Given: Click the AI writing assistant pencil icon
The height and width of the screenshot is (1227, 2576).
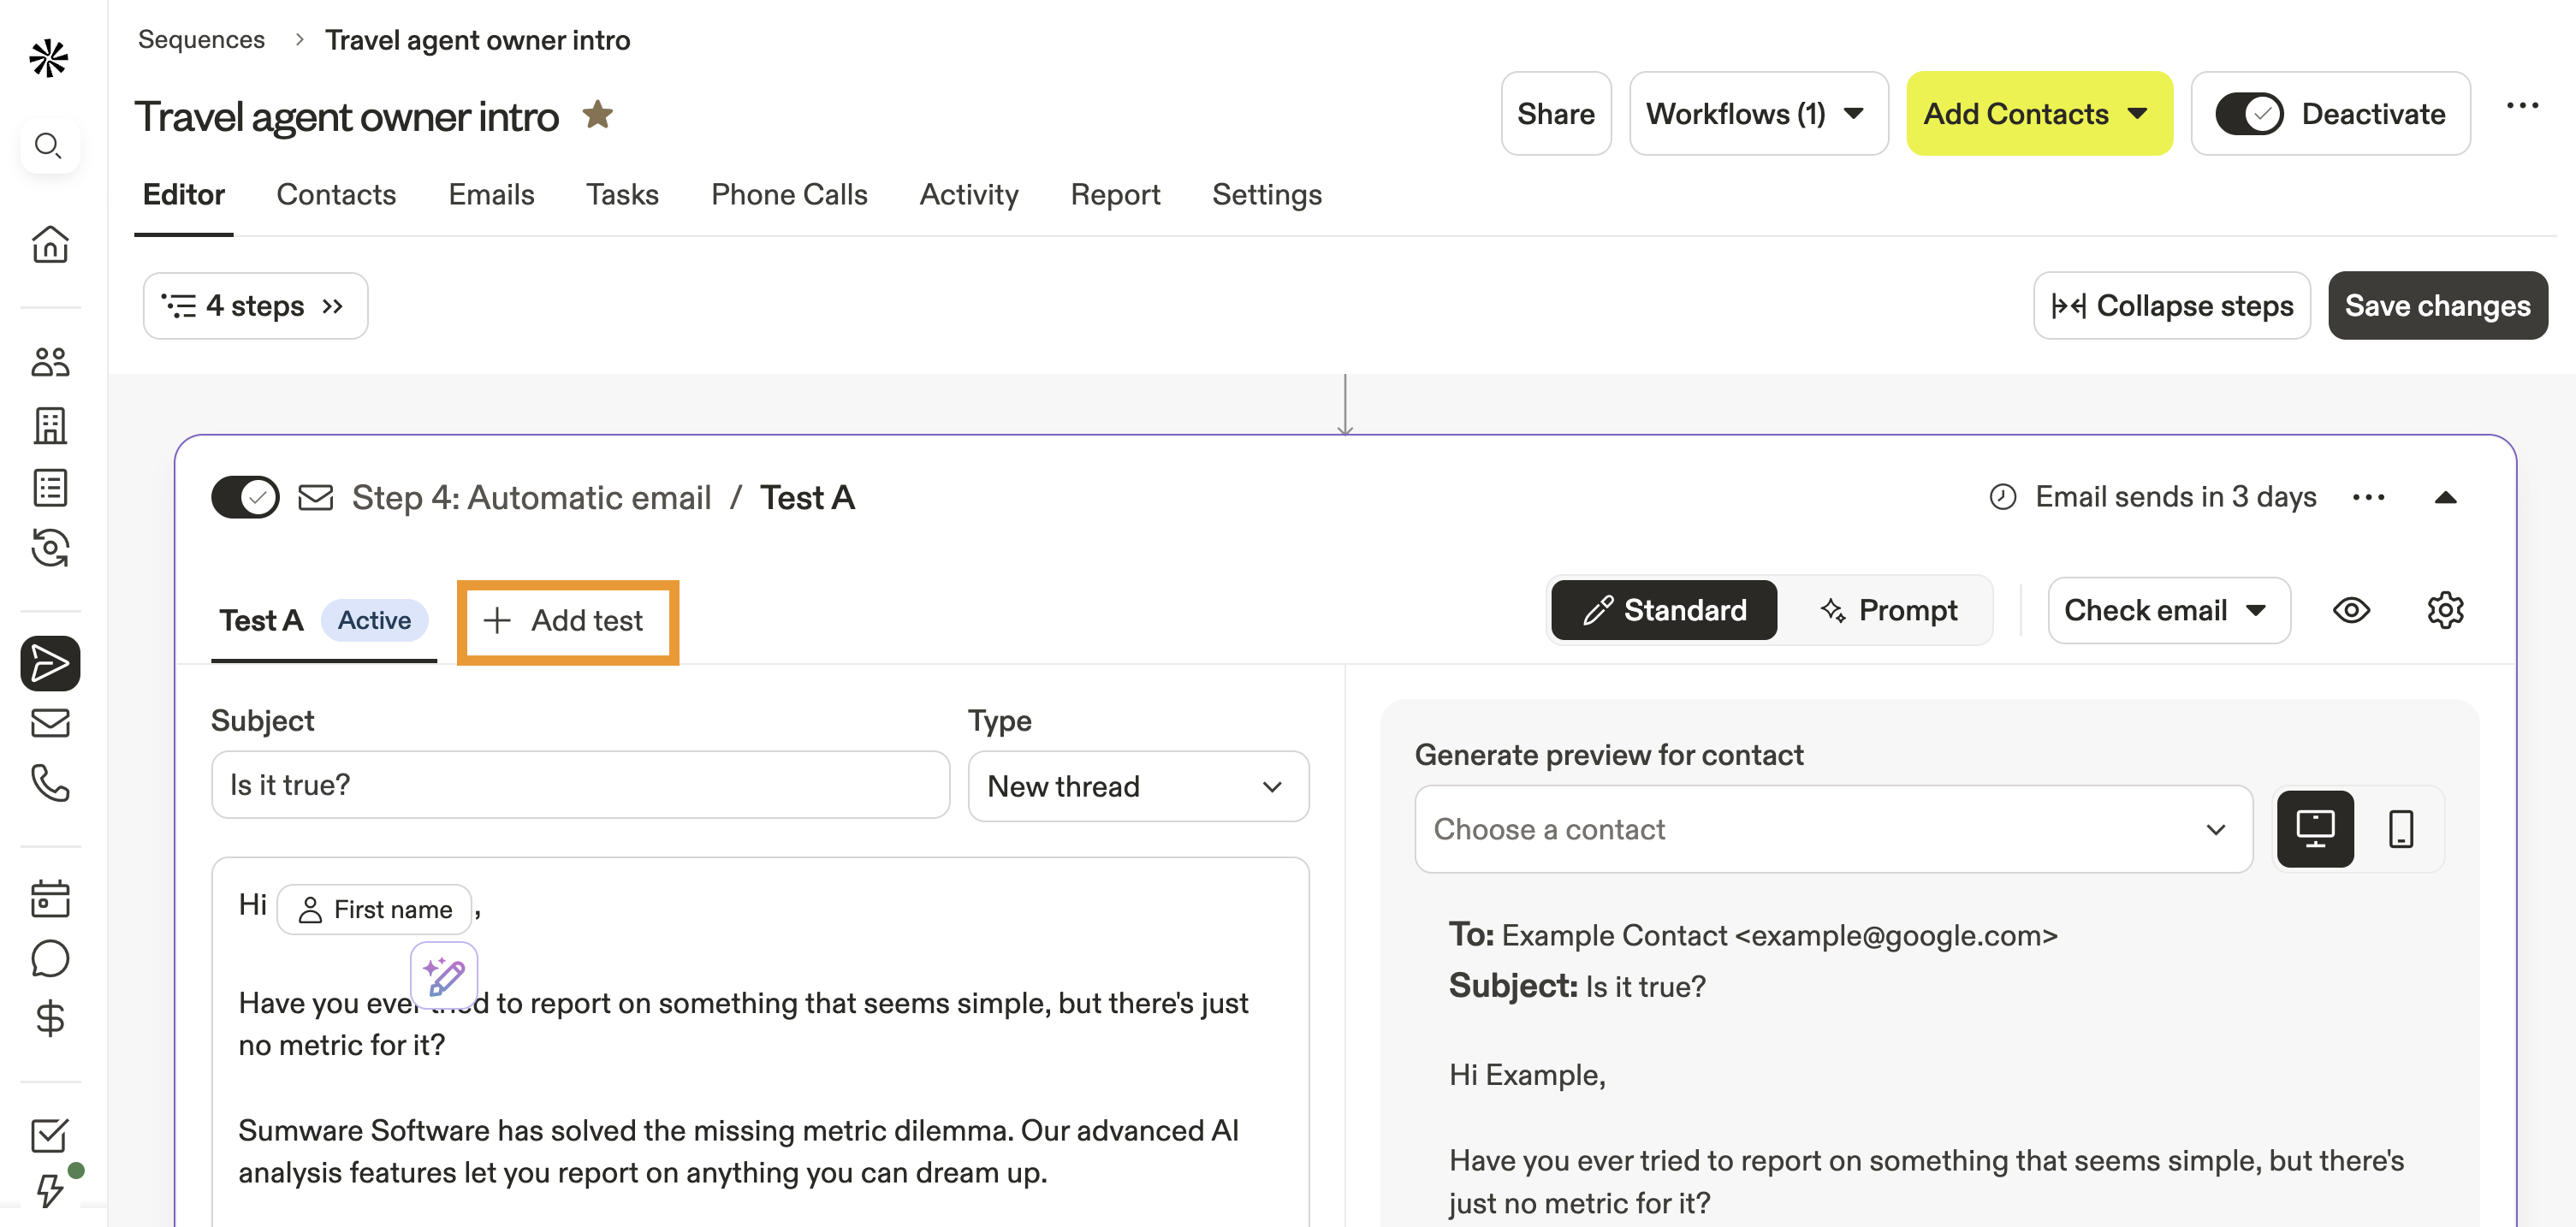Looking at the screenshot, I should pos(444,975).
